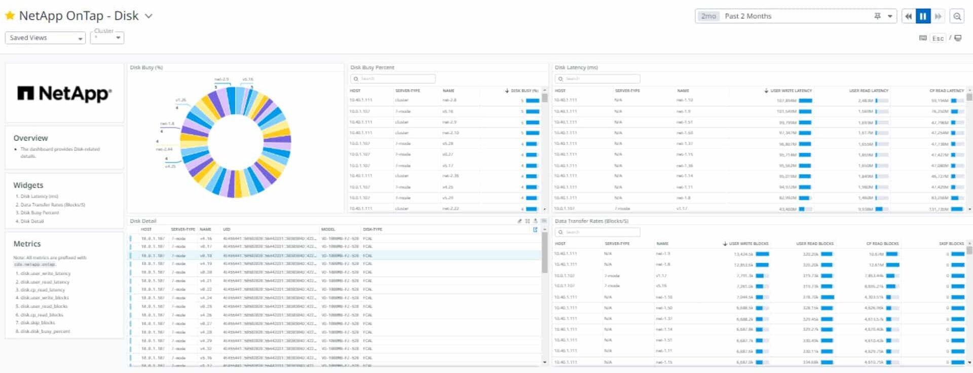This screenshot has width=973, height=373.
Task: Select the v4.16 row in Disk Detail
Action: (334, 238)
